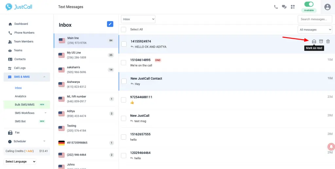Select the My US Line number
Screen dimensions: 335x169
click(x=86, y=55)
